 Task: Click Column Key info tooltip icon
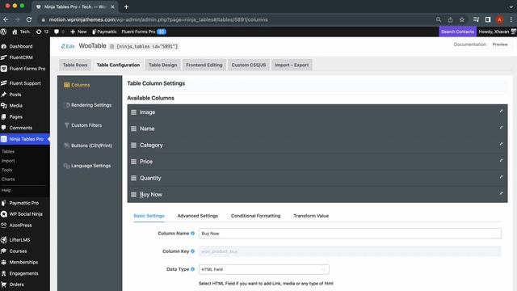192,251
